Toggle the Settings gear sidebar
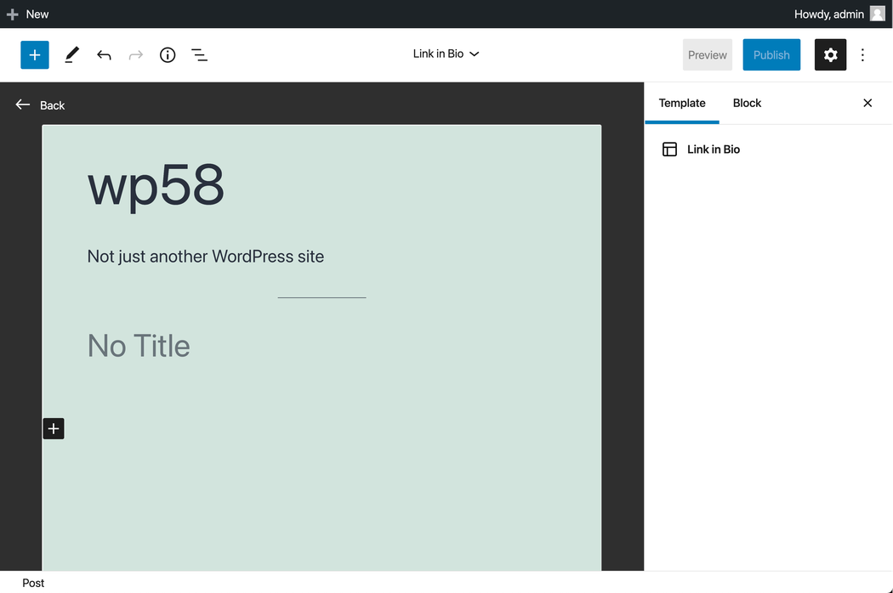Viewport: 893px width, 593px height. tap(830, 55)
